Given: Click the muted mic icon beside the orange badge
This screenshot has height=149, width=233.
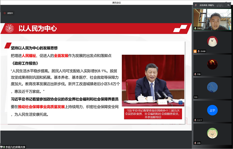Looking at the screenshot, I should pos(198,51).
